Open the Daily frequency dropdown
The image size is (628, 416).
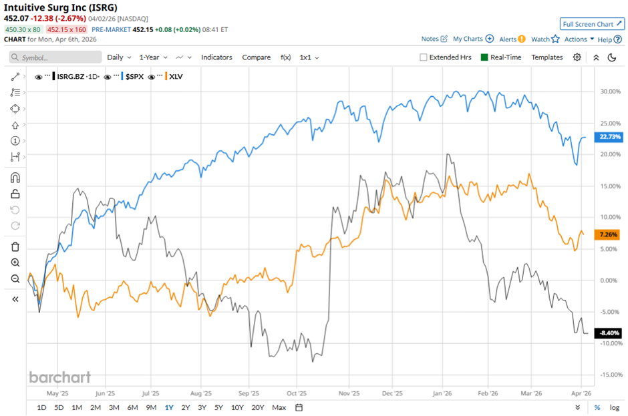click(x=119, y=57)
